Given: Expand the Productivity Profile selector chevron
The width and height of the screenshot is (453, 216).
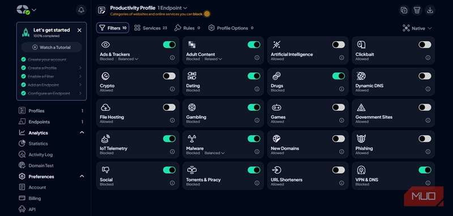Looking at the screenshot, I should click(x=185, y=8).
